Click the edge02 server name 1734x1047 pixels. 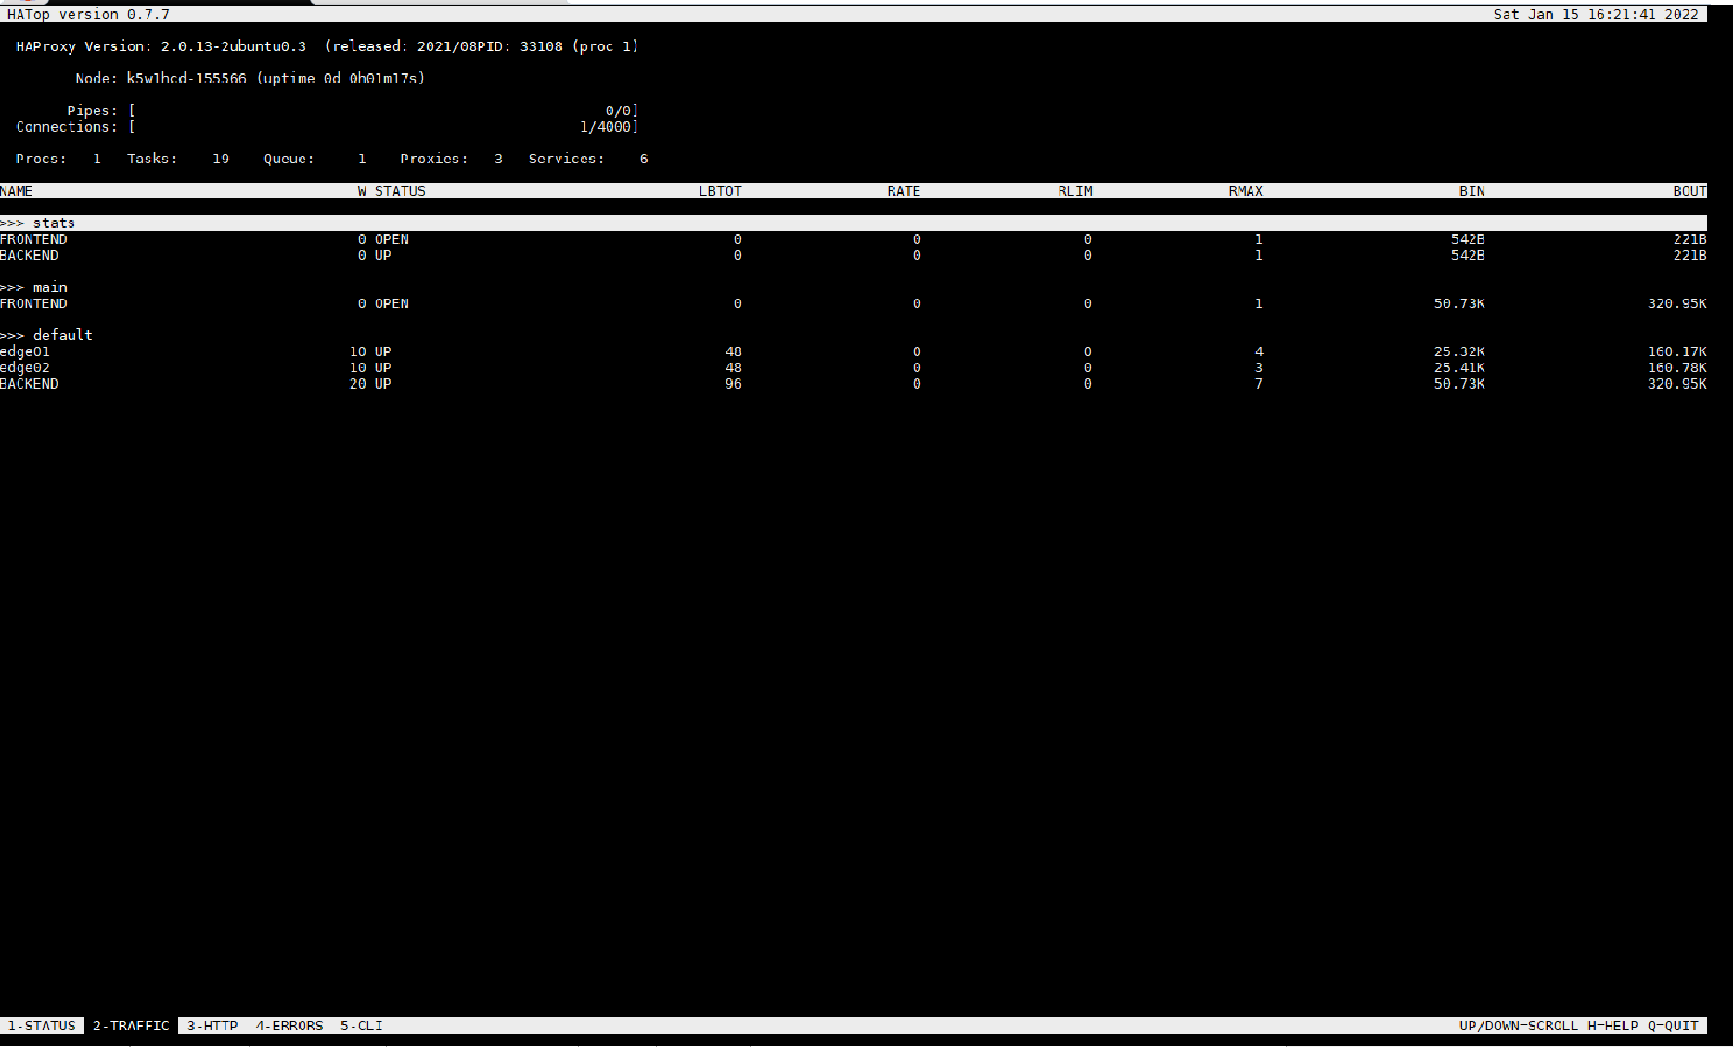coord(25,368)
